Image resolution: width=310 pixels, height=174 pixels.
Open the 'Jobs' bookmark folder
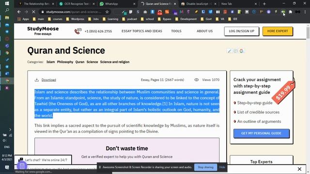tap(93, 19)
